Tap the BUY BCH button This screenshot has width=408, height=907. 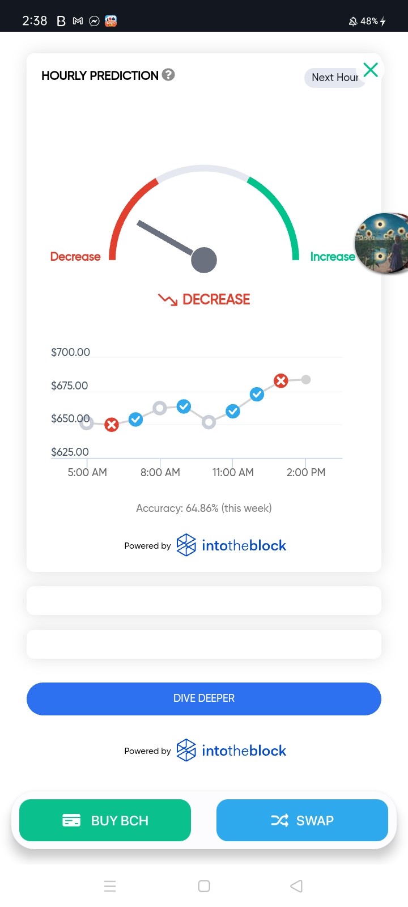105,820
